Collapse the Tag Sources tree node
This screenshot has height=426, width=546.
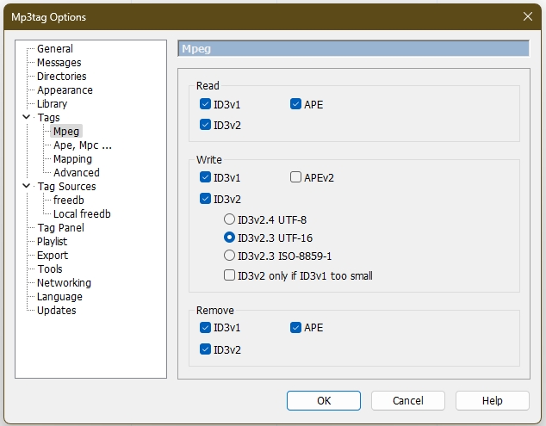click(x=26, y=186)
